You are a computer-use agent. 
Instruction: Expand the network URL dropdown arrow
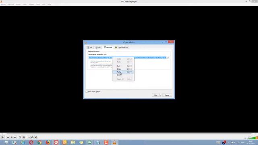(x=168, y=58)
